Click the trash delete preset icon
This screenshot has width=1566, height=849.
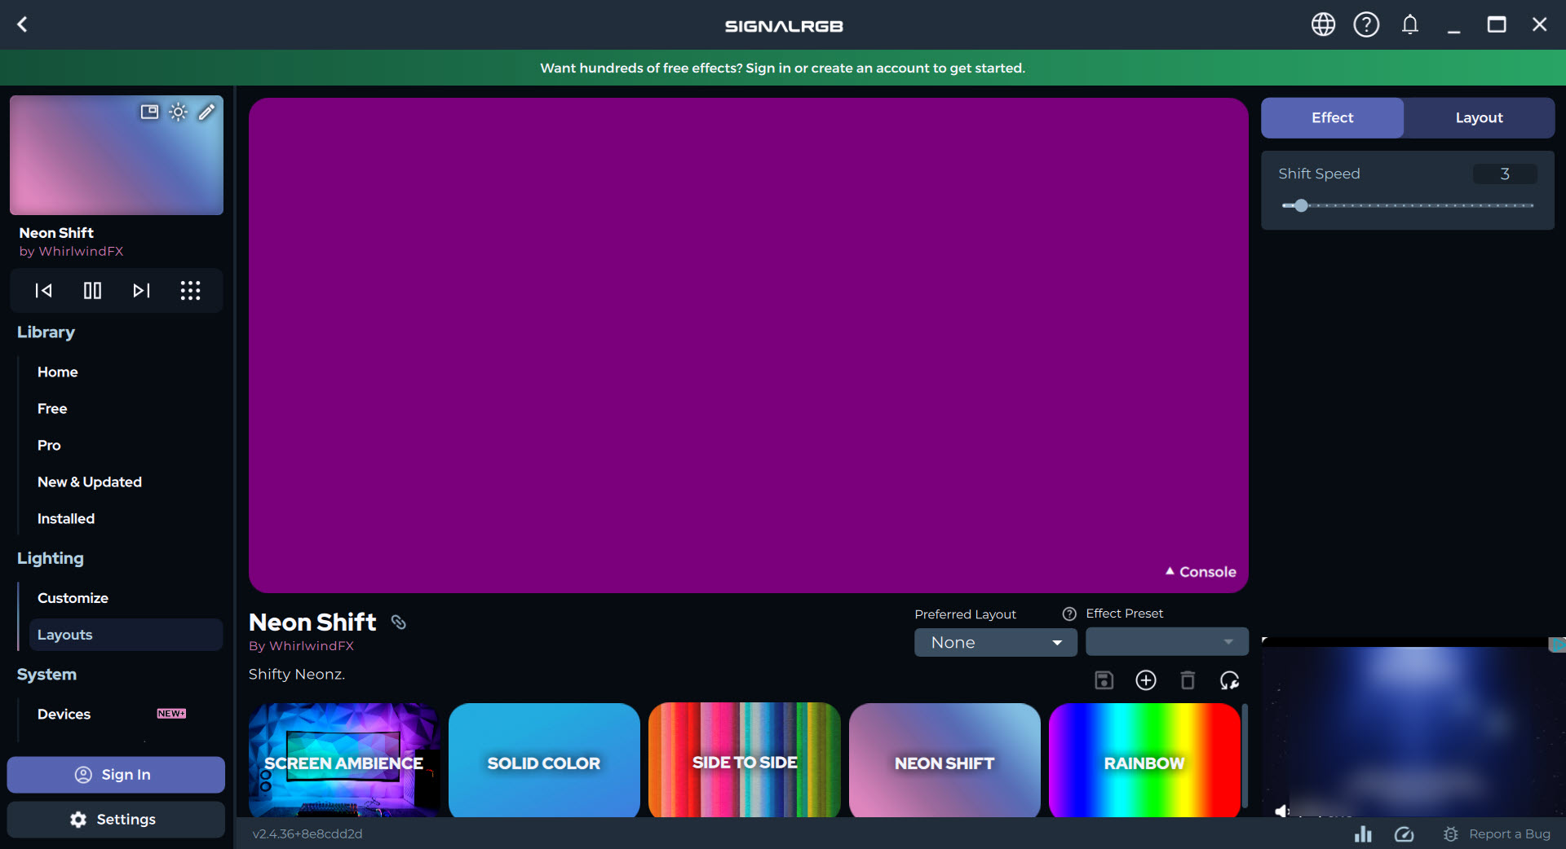pyautogui.click(x=1188, y=680)
